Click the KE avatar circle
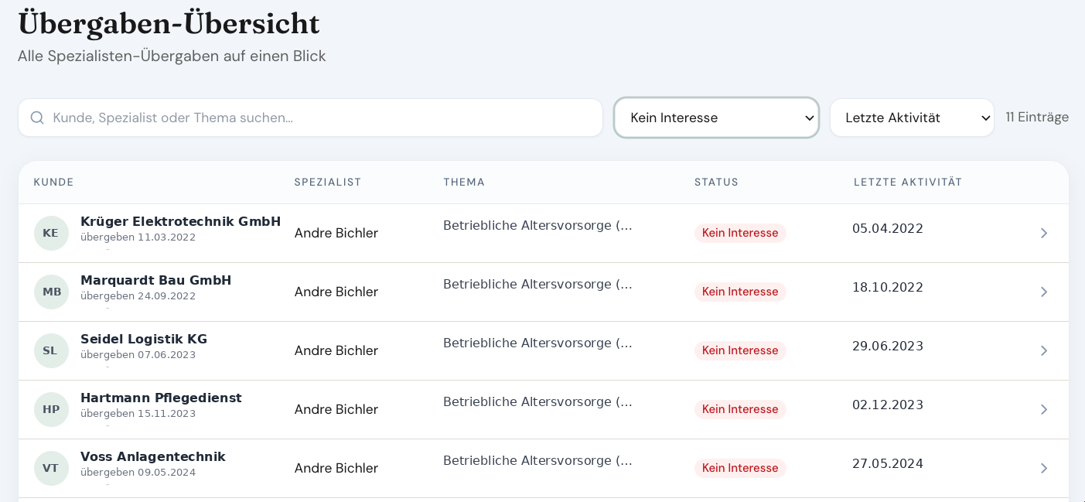Viewport: 1085px width, 502px height. 51,233
